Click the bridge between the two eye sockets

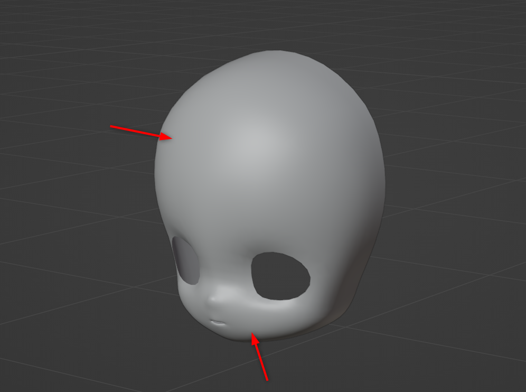click(x=224, y=269)
